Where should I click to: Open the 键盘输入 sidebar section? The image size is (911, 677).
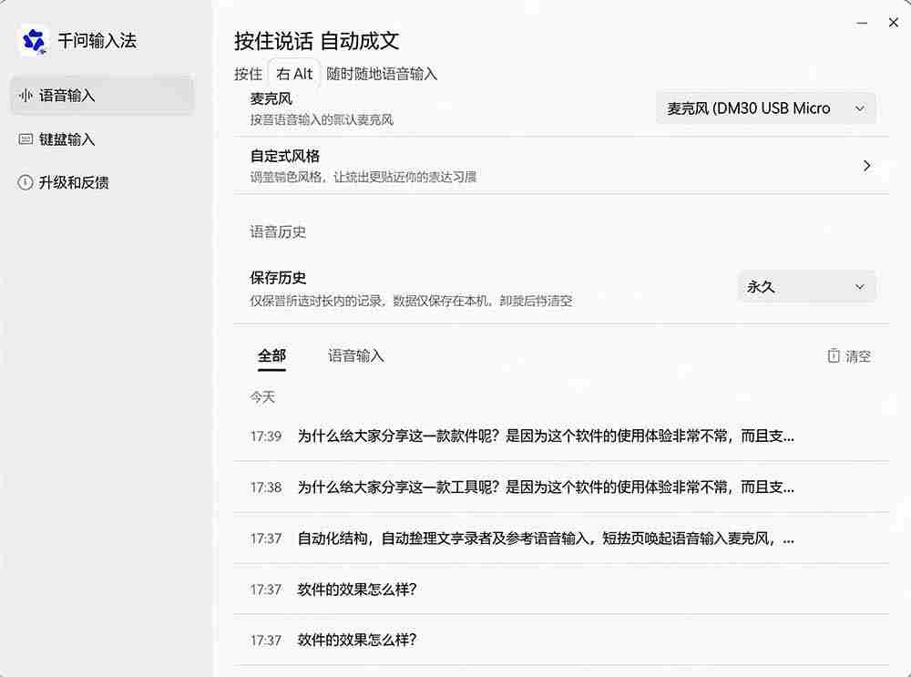[x=102, y=138]
